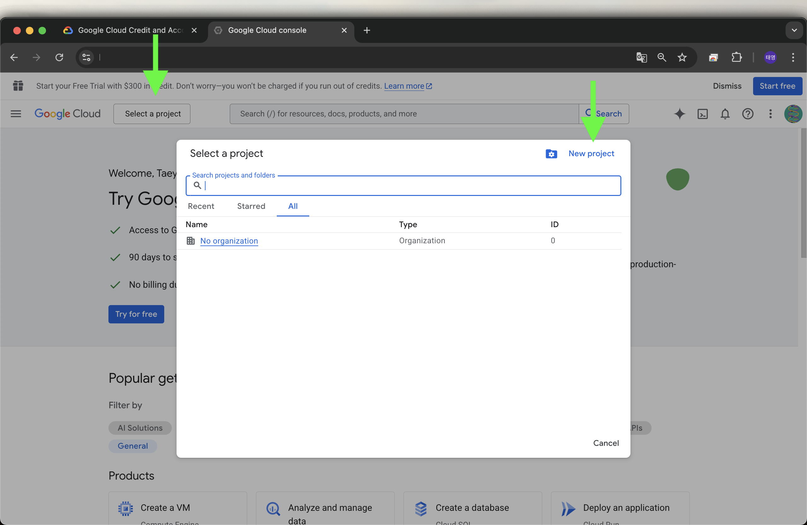Click the organization building icon
The image size is (807, 525).
point(191,241)
